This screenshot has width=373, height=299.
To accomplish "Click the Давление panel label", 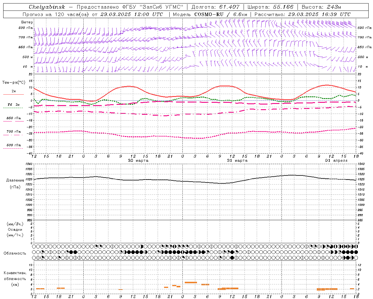I will click(15, 180).
